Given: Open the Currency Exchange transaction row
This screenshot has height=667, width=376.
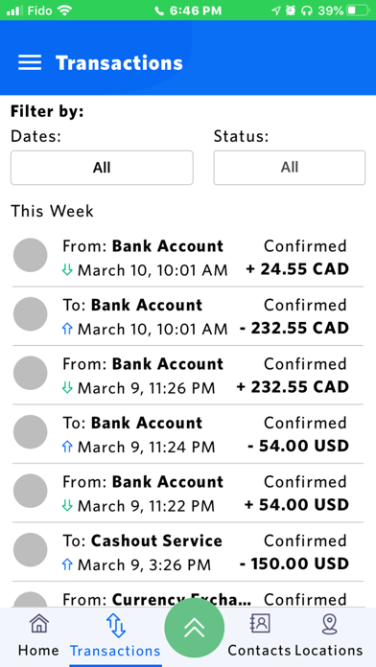Looking at the screenshot, I should pos(188,595).
